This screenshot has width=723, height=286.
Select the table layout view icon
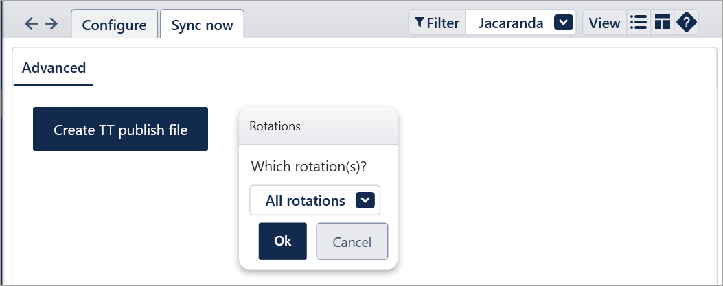point(662,22)
